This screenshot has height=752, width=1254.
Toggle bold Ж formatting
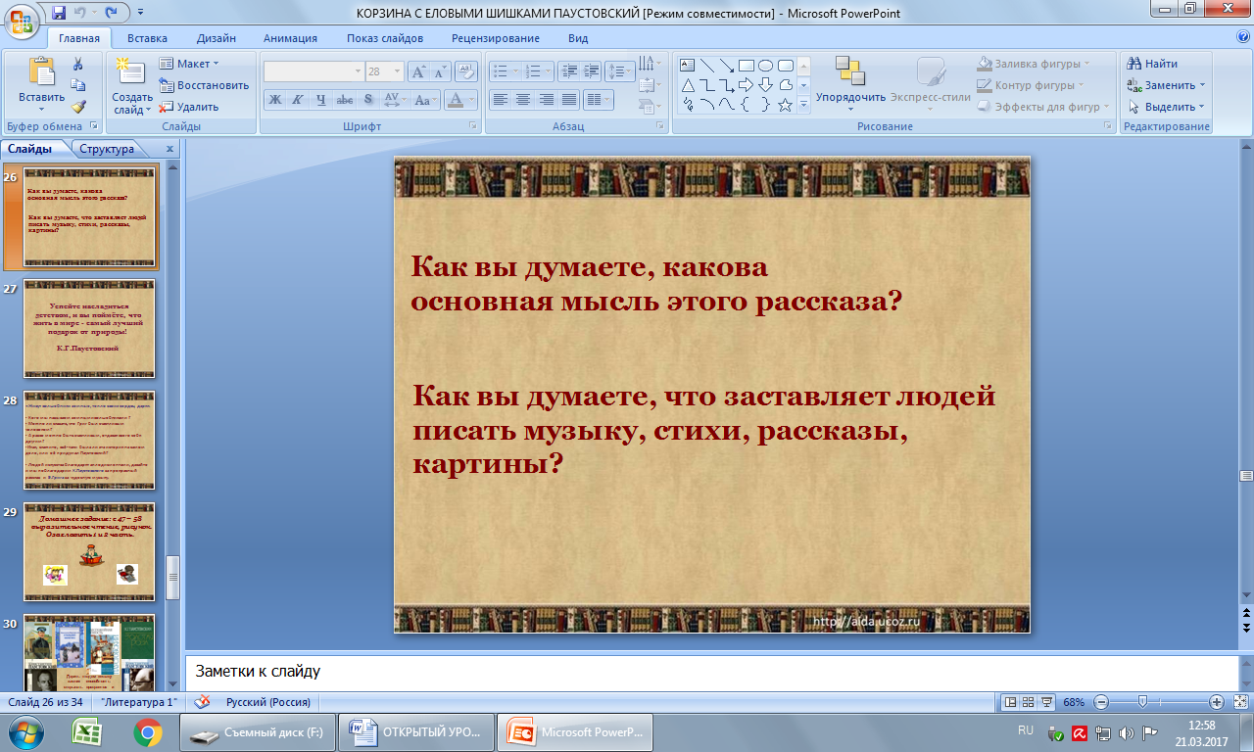[275, 100]
